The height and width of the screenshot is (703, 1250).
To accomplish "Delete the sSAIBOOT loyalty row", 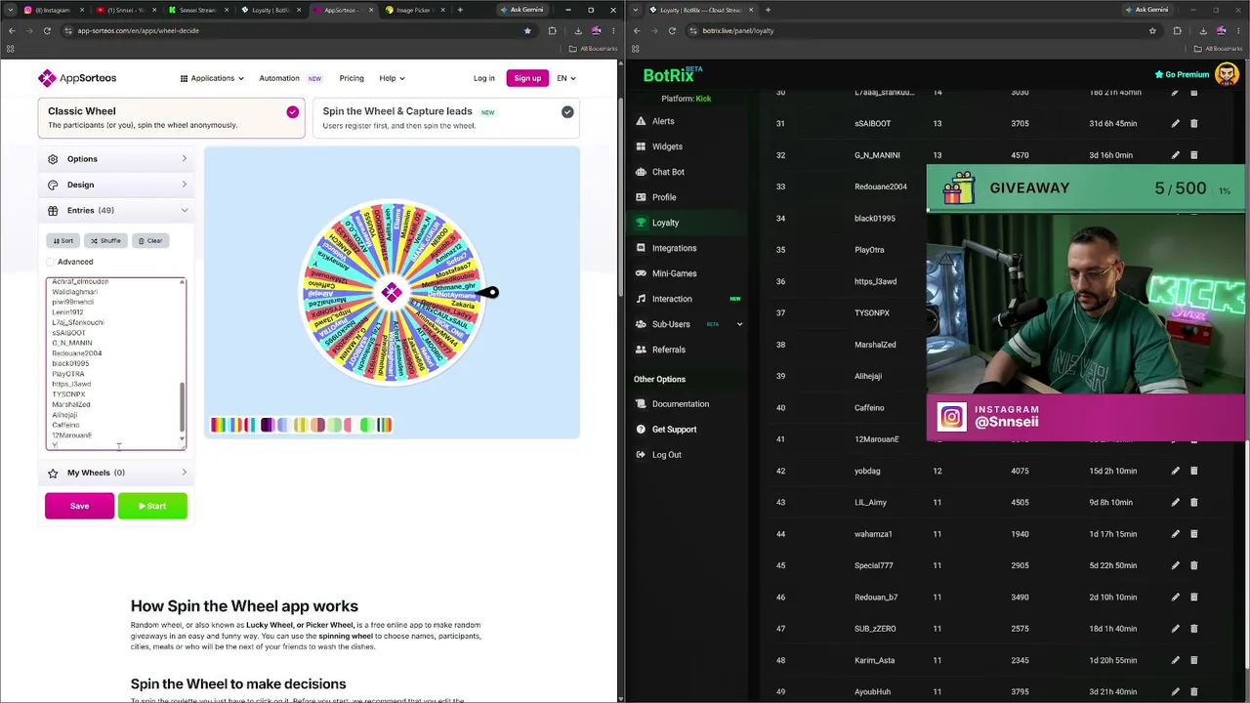I will click(1193, 124).
